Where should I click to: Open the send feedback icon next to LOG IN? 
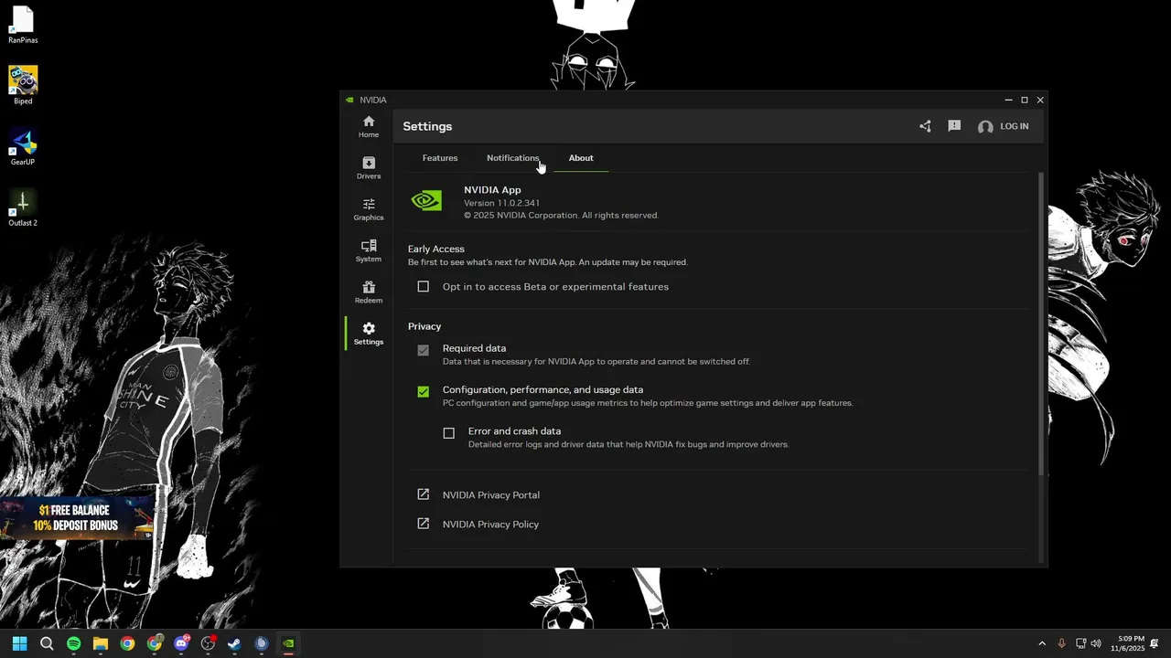click(954, 126)
